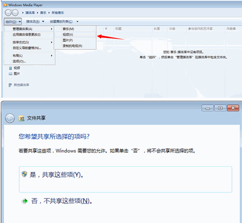Click the shield icon beside 是，共享这些项

point(24,174)
